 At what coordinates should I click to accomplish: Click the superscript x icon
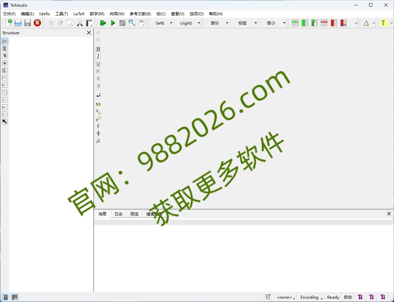pos(98,119)
